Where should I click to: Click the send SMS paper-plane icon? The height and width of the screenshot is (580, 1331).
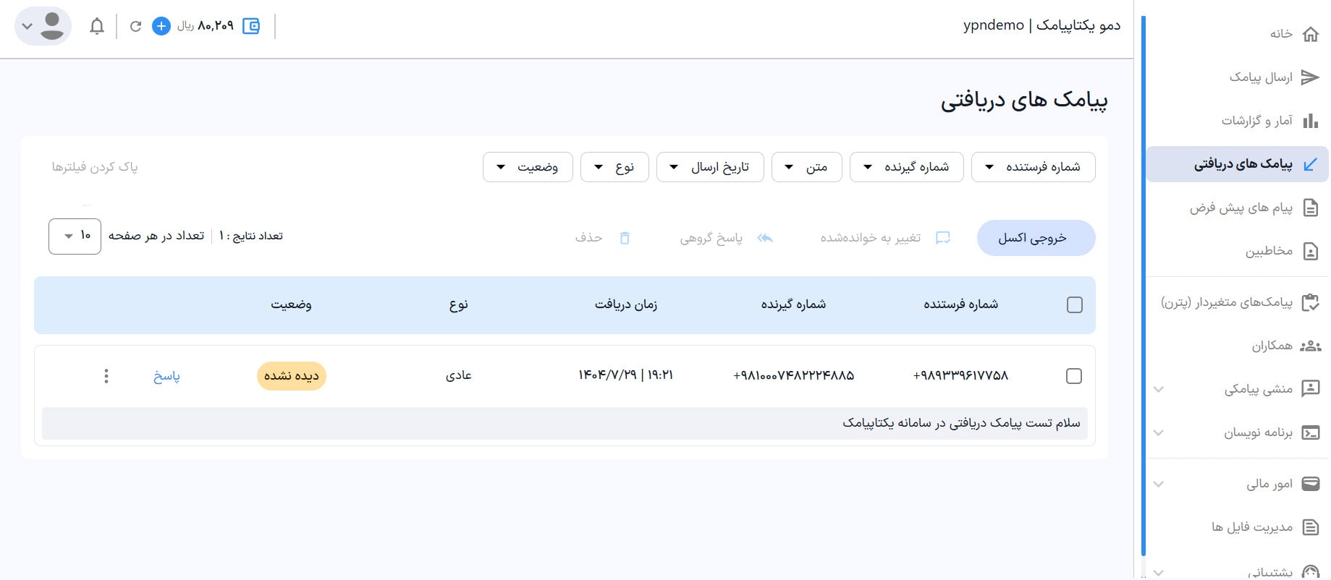pyautogui.click(x=1310, y=77)
